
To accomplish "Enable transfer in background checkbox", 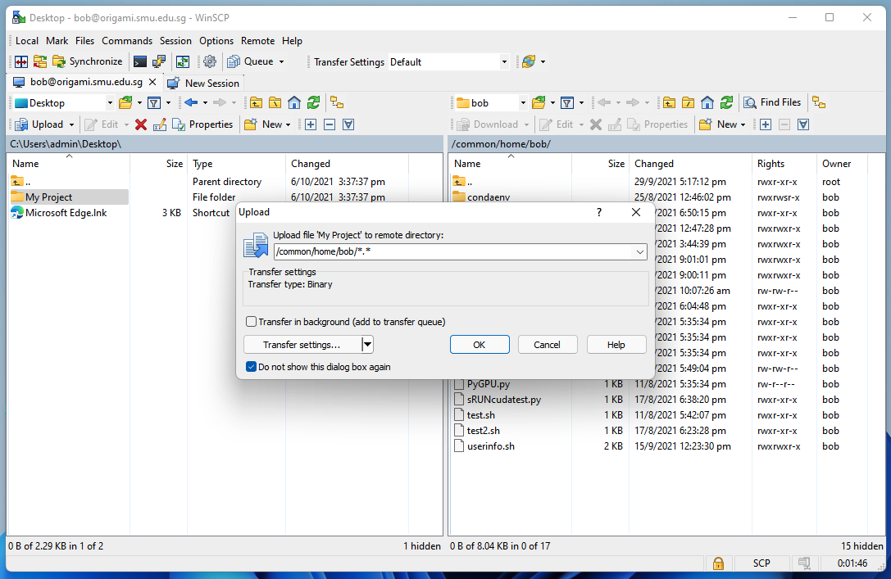I will click(x=252, y=321).
